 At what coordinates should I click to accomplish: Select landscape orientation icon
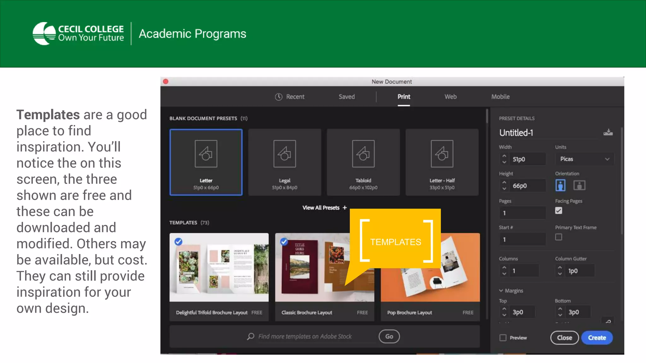click(579, 185)
